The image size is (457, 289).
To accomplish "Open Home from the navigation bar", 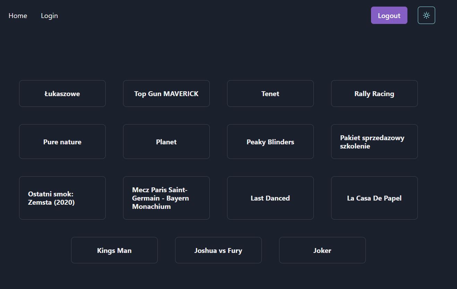I will (x=18, y=16).
